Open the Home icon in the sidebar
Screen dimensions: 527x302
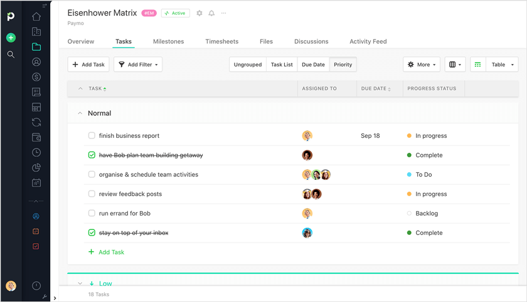[36, 16]
